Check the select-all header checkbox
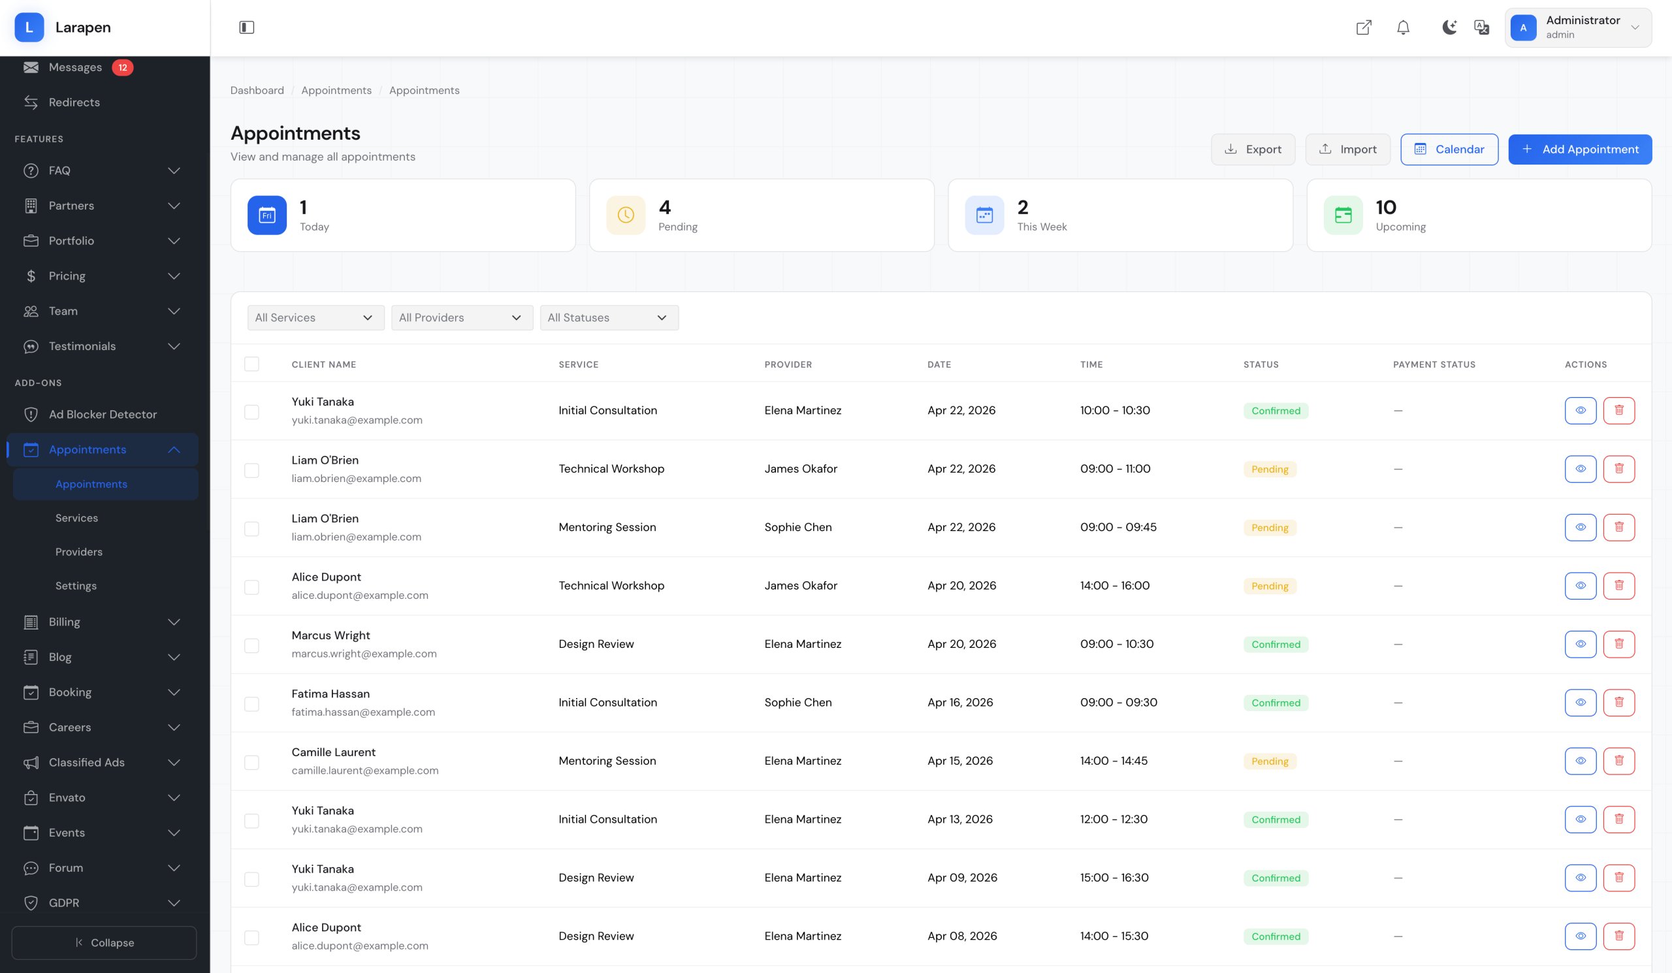Image resolution: width=1672 pixels, height=973 pixels. pos(251,364)
